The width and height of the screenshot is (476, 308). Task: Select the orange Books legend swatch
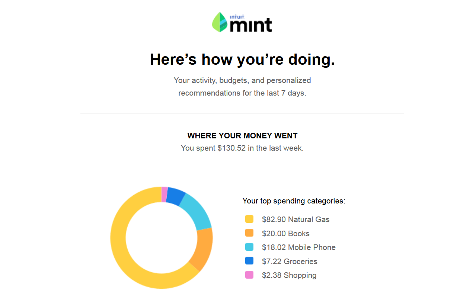pos(249,233)
